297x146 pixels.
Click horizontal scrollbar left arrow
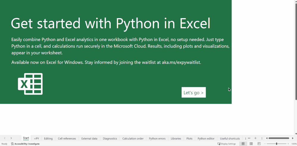click(x=267, y=138)
